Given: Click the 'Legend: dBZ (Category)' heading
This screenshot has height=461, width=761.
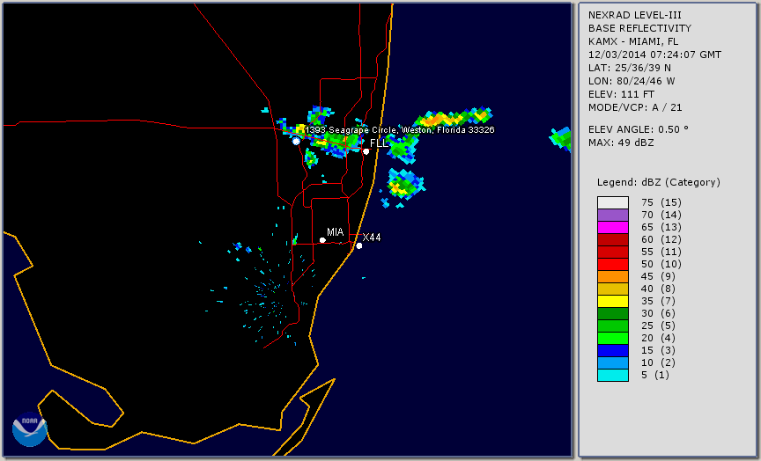Looking at the screenshot, I should click(659, 182).
